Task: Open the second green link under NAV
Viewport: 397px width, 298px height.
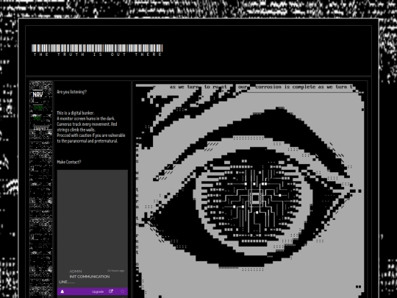Action: click(x=37, y=118)
